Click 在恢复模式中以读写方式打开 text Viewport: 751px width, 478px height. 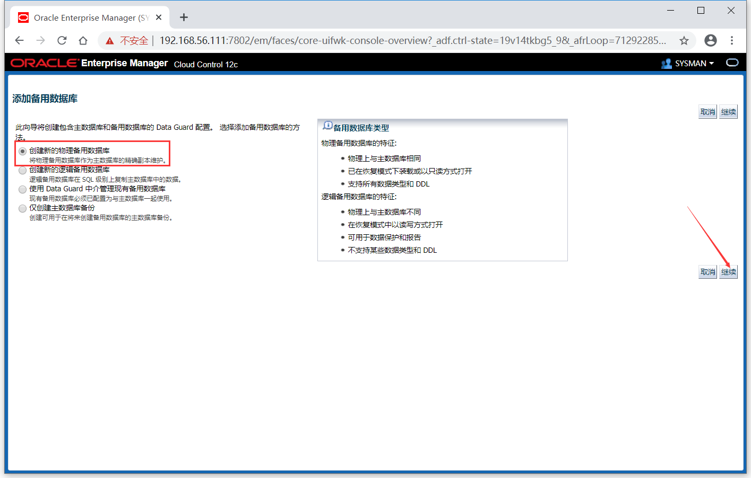pos(395,225)
